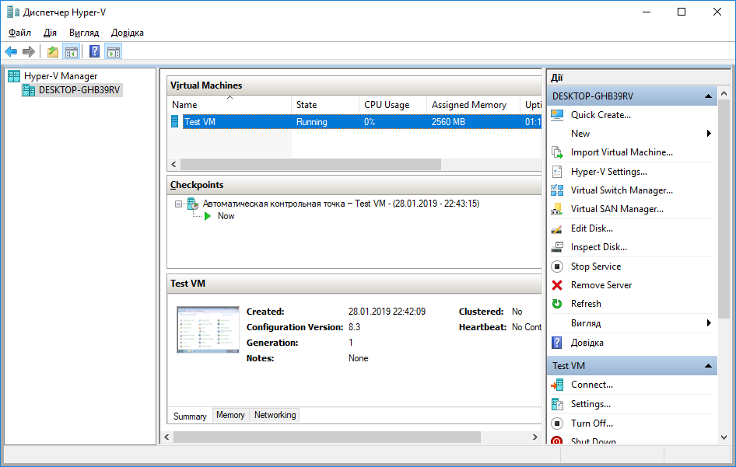Click the center pane bottom horizontal scrollbar
The image size is (736, 467).
coord(328,437)
